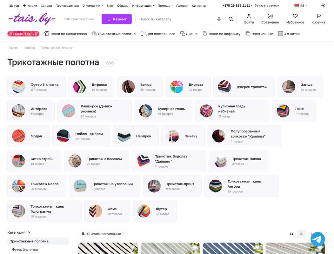
Task: Open the Корзина shopping cart
Action: pyautogui.click(x=318, y=19)
